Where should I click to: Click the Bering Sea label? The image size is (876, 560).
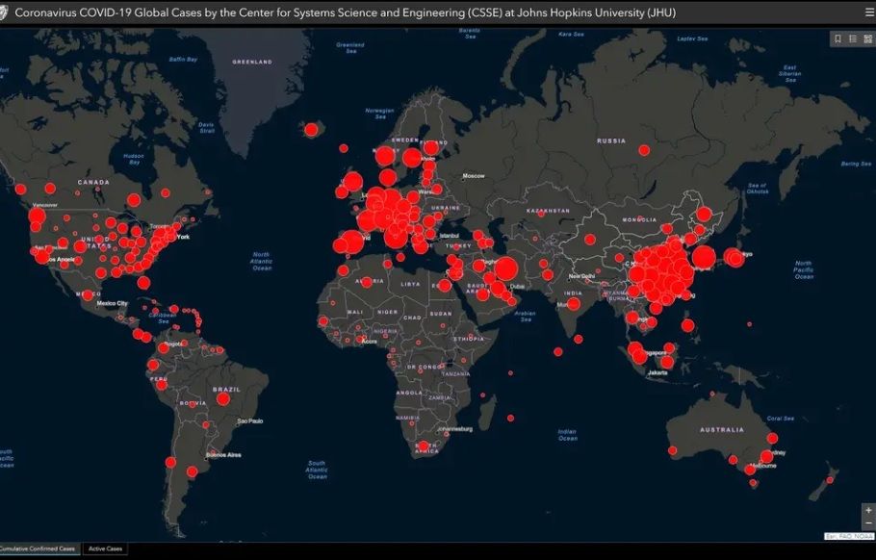coord(856,165)
